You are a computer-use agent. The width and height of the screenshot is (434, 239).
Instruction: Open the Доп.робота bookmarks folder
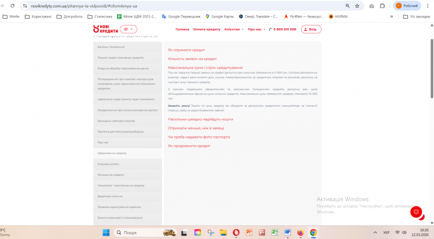[70, 16]
